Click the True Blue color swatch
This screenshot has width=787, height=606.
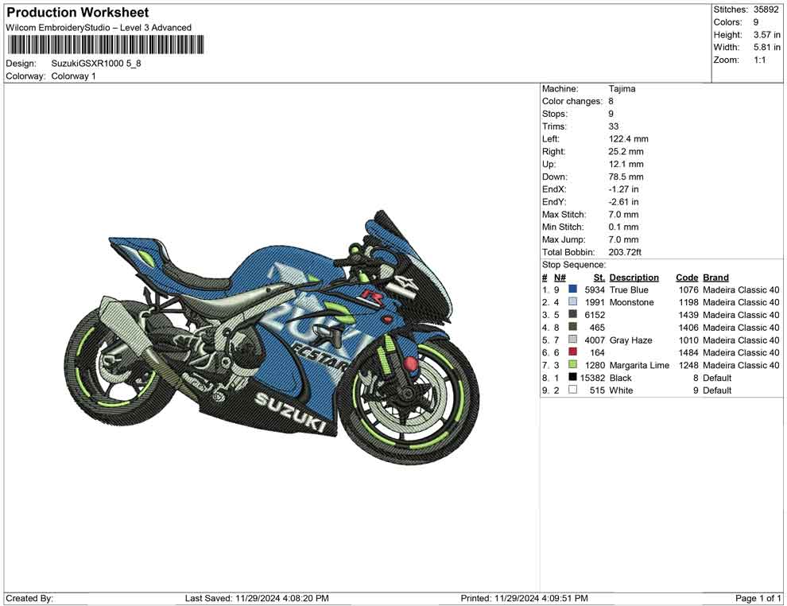572,289
